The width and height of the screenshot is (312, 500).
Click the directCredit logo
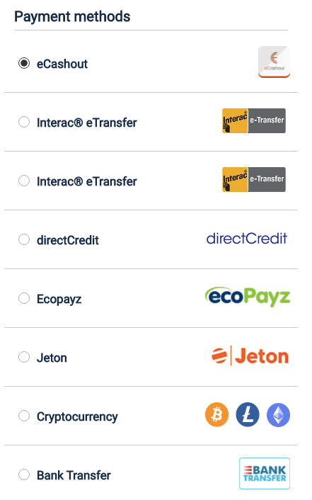247,239
